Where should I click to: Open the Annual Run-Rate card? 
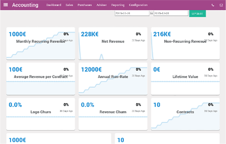click(x=113, y=79)
